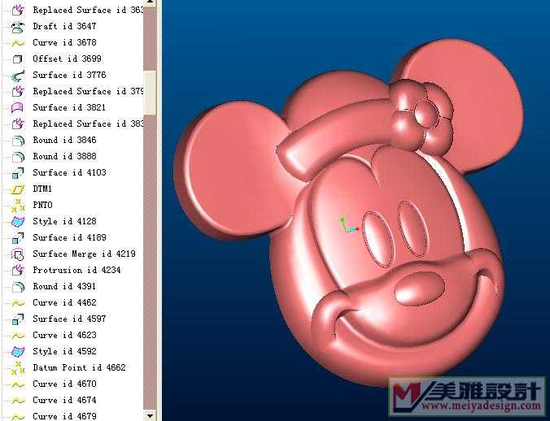The height and width of the screenshot is (421, 550).
Task: Click the Replaced Surface id 379 icon
Action: (x=18, y=91)
